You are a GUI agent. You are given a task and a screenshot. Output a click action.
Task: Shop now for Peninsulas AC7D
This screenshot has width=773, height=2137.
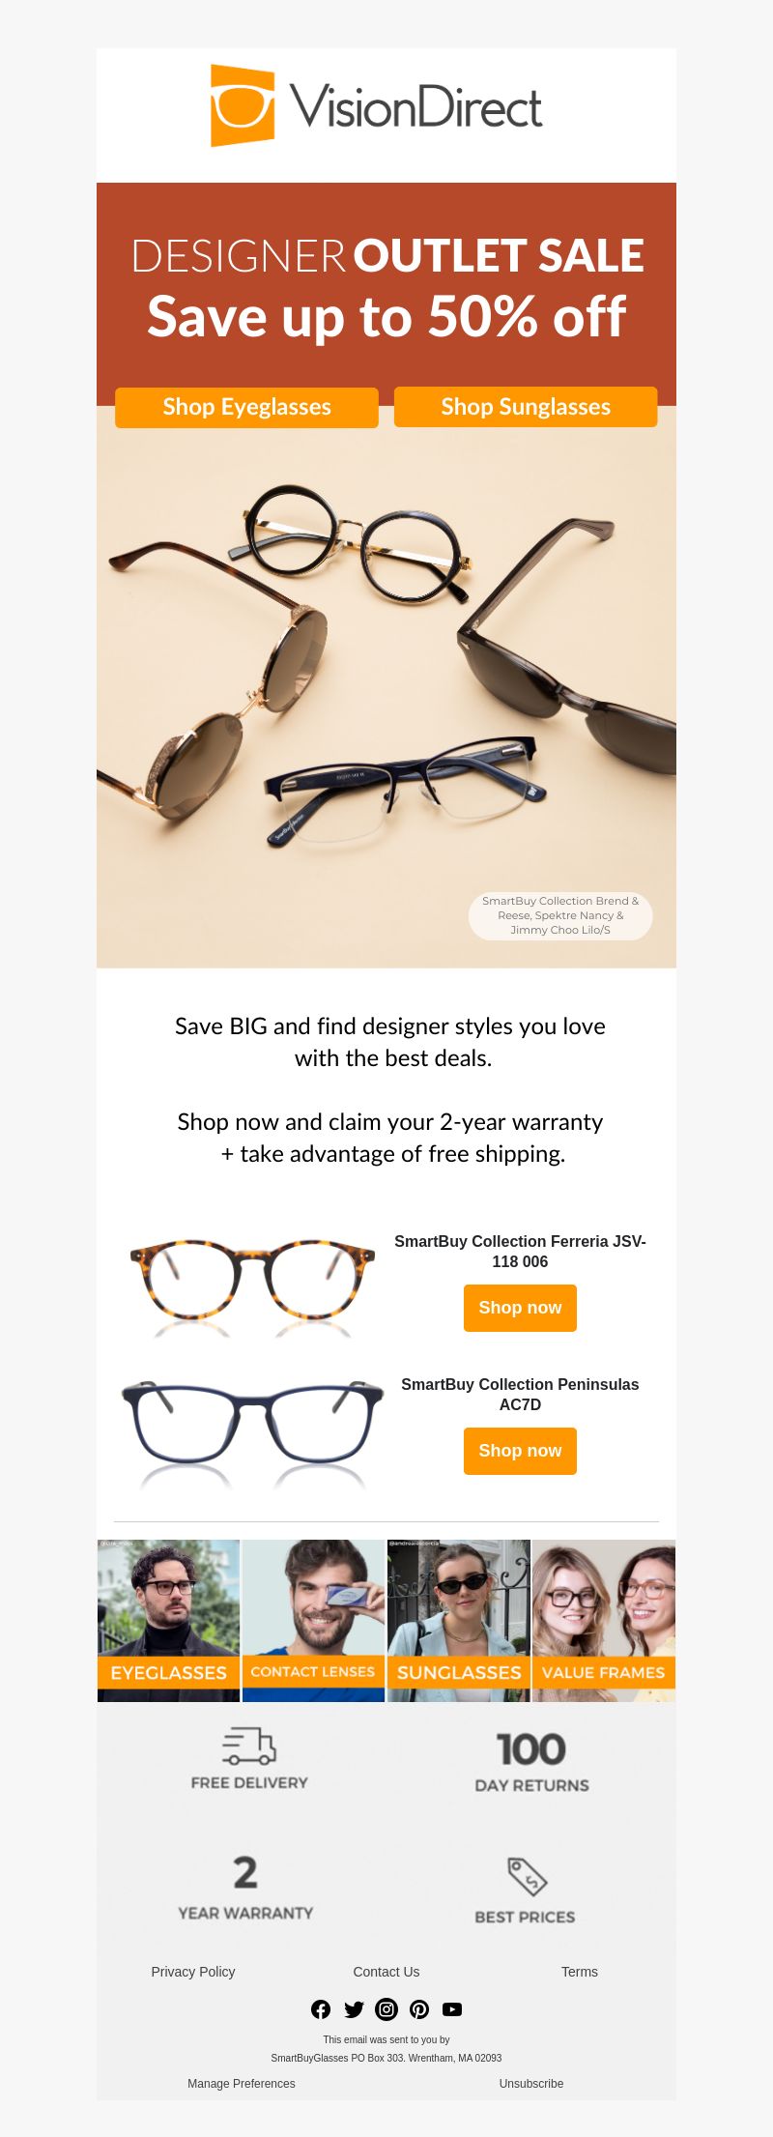[x=520, y=1451]
